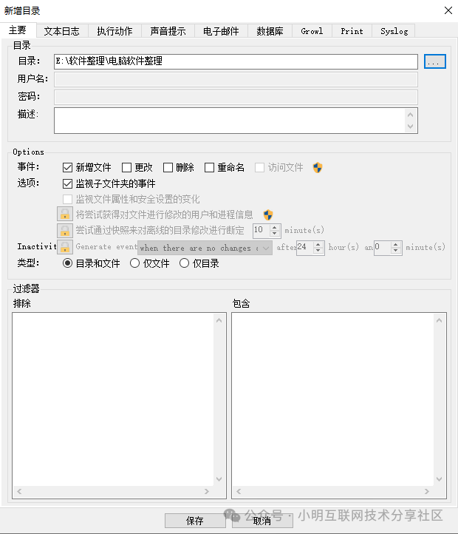Enable the 删除 event checkbox

coord(168,168)
